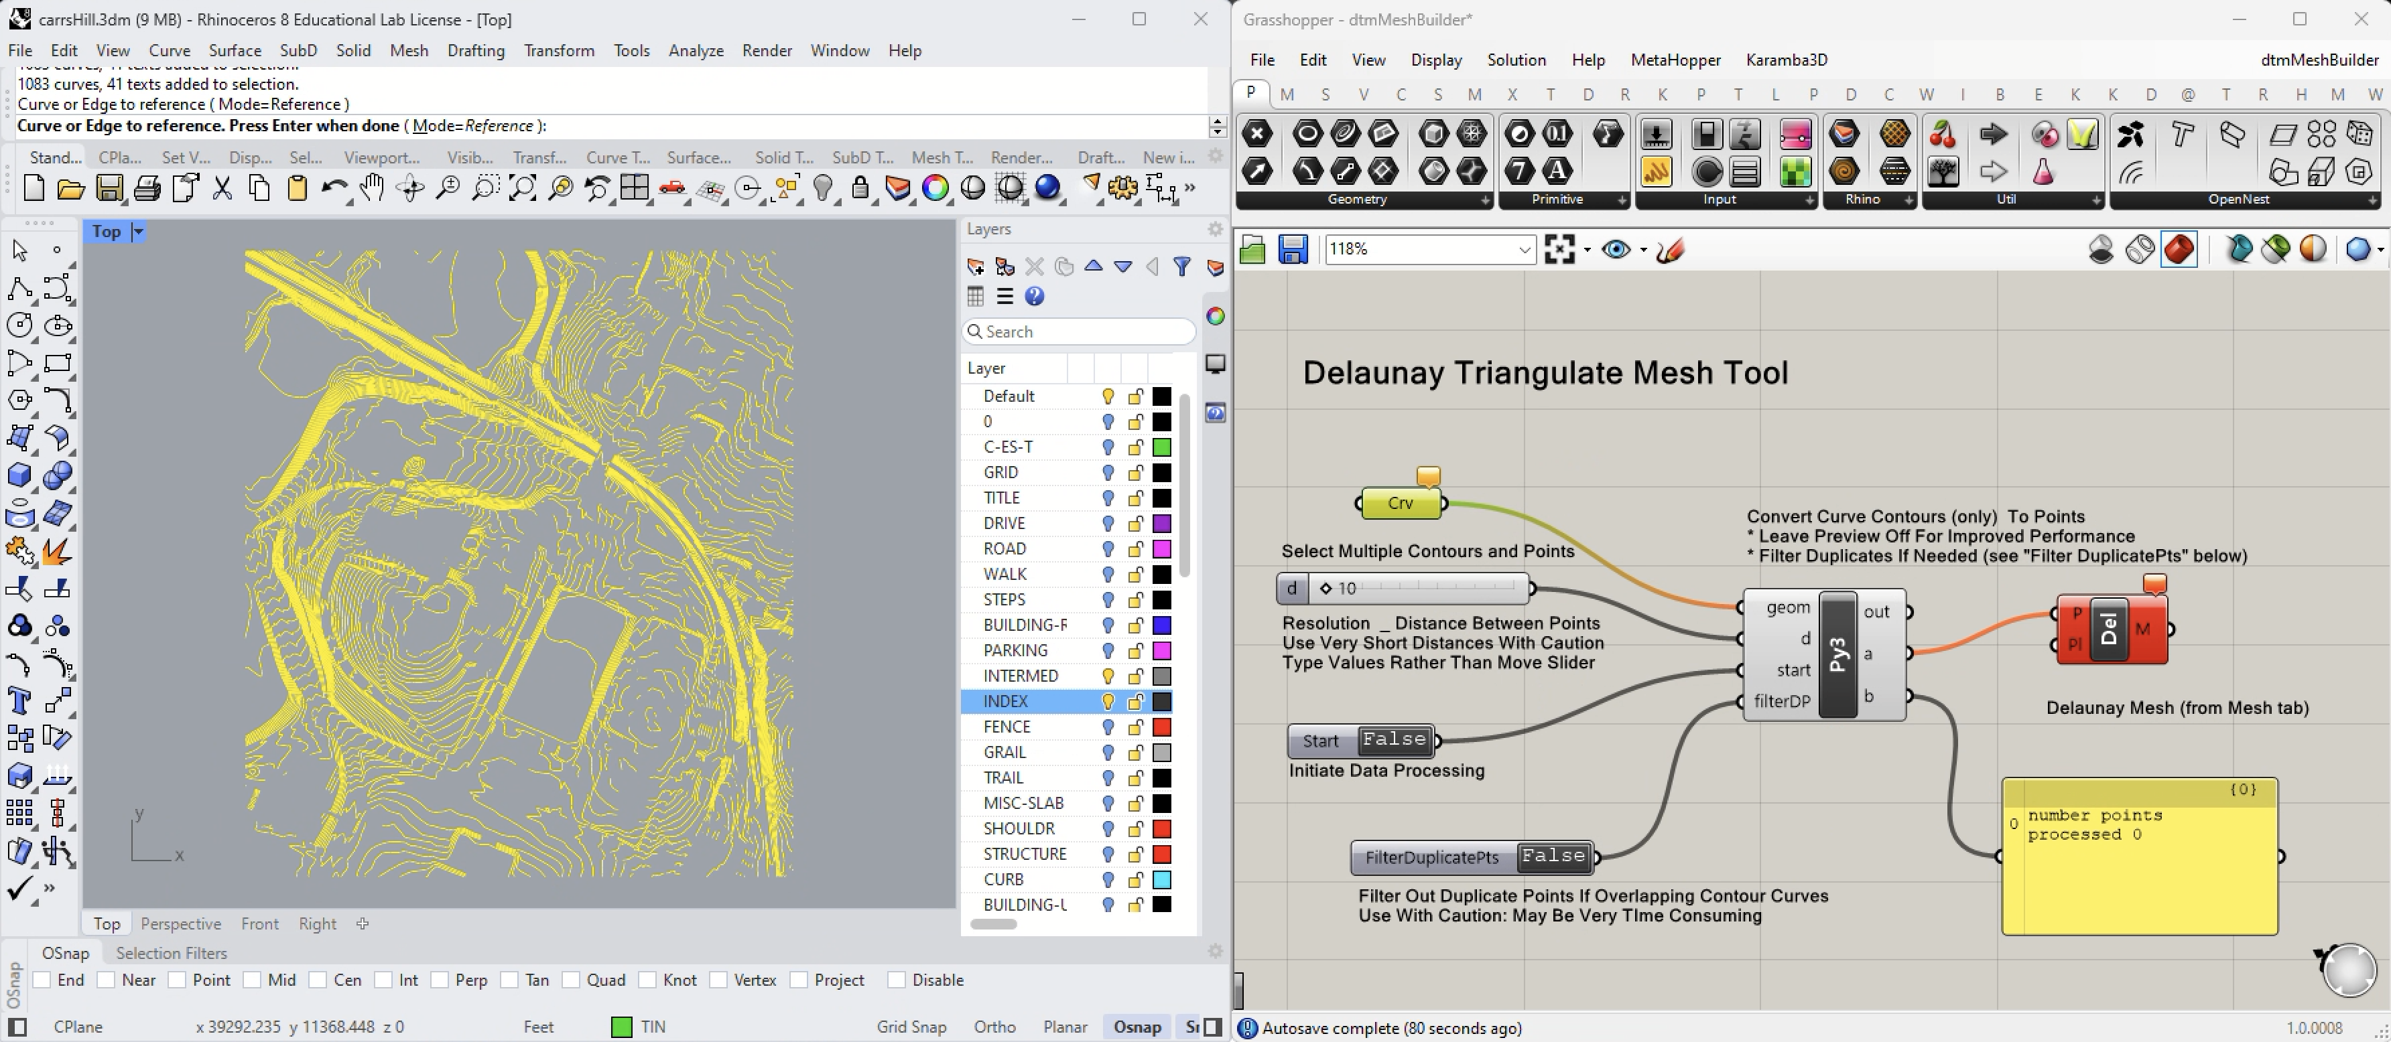
Task: Click the color wheel icon in Rhino toolbar
Action: (x=935, y=188)
